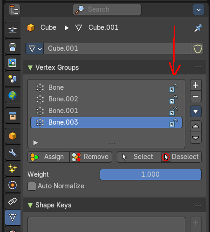Toggle fake user shield for Cube.001
Viewport: 210px width, 232px height.
[x=198, y=49]
